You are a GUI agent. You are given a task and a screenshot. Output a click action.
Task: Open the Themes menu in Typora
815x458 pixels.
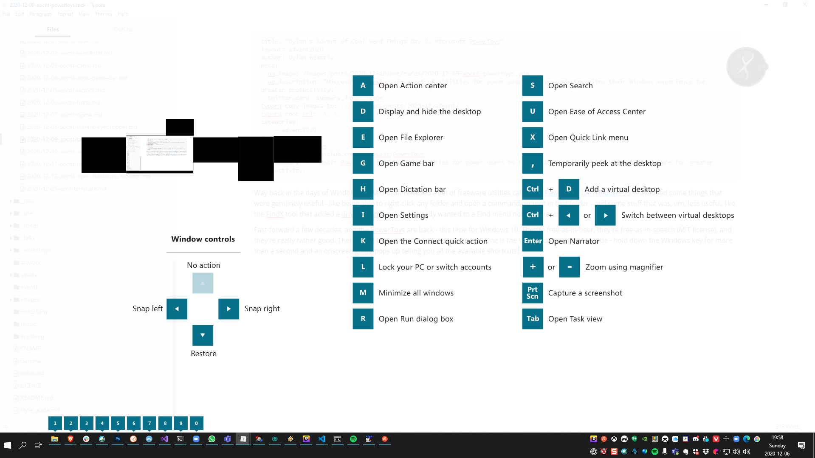coord(103,14)
